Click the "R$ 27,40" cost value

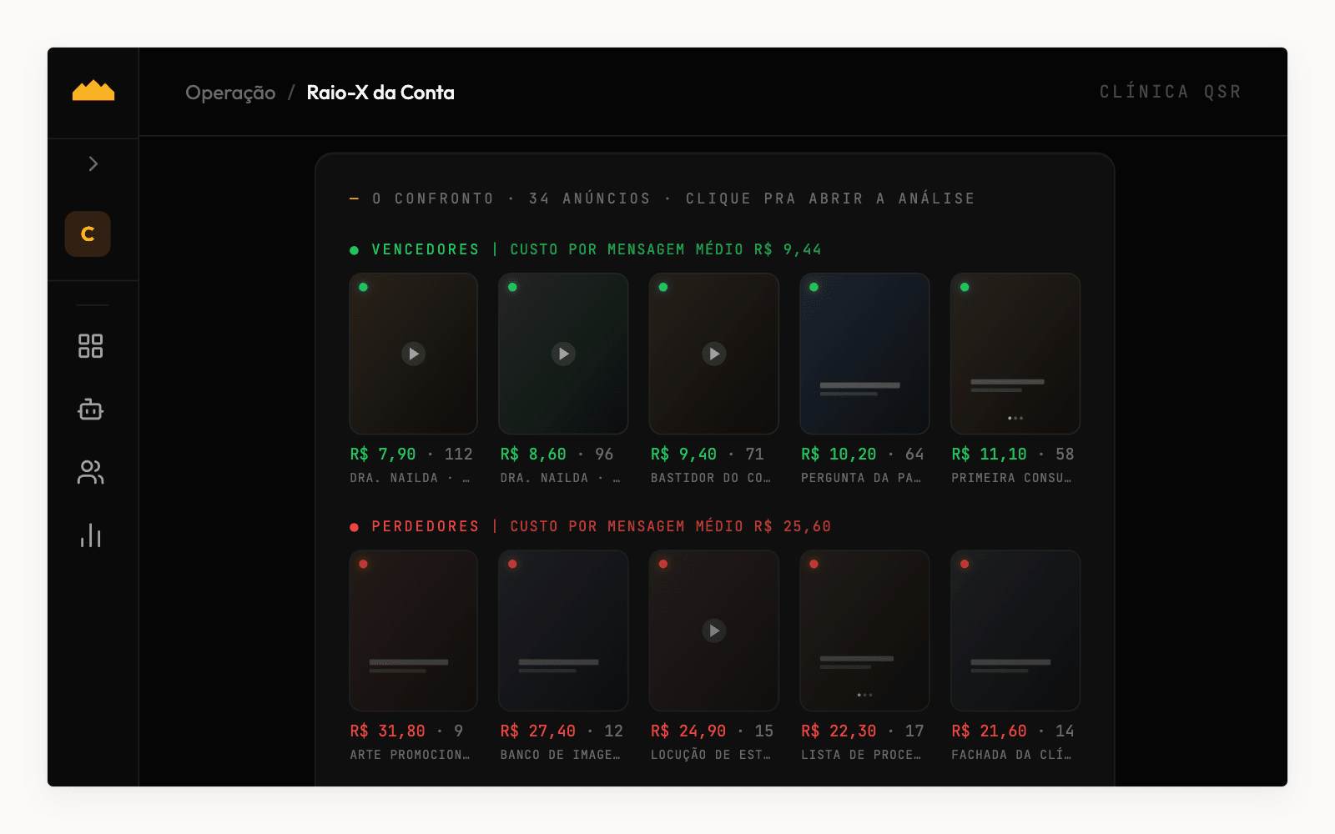pos(538,731)
